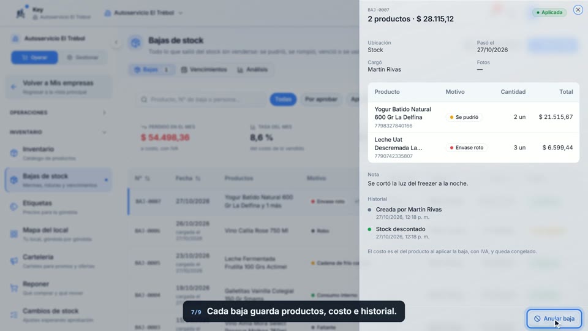Screen dimensions: 588x331
Task: Open Cartelería in the sidebar
Action: 59,261
